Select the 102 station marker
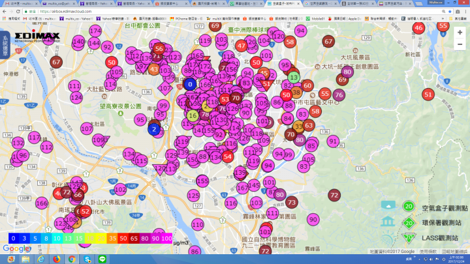Image resolution: width=470 pixels, height=264 pixels. (x=120, y=190)
